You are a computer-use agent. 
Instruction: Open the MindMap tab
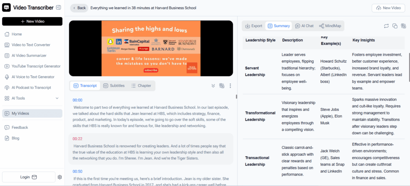(x=330, y=26)
